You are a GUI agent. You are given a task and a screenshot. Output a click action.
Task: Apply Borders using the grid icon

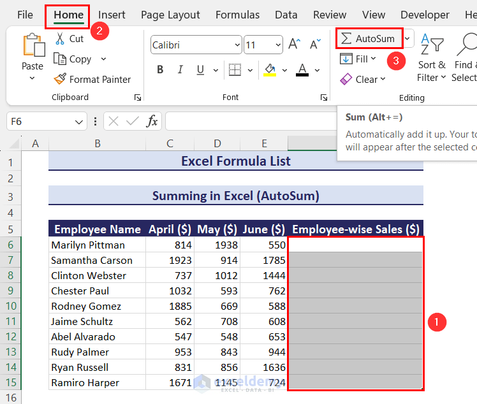click(235, 70)
